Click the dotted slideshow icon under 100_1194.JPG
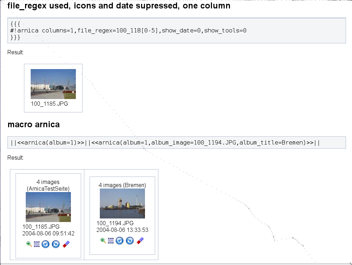 tap(111, 241)
